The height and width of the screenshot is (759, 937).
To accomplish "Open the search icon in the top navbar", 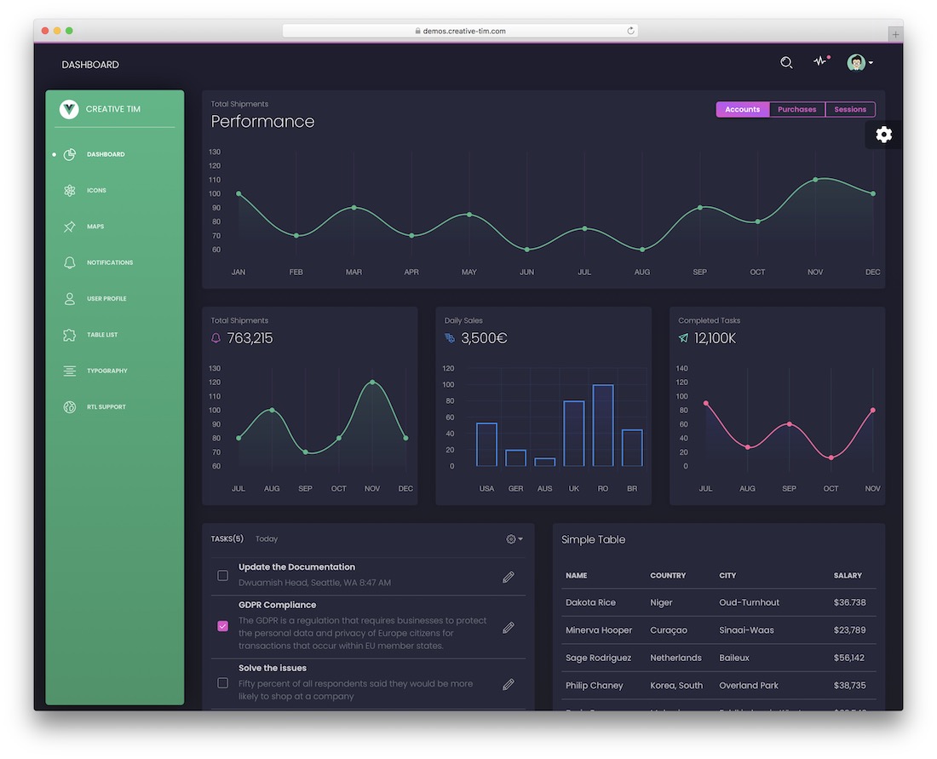I will 786,62.
